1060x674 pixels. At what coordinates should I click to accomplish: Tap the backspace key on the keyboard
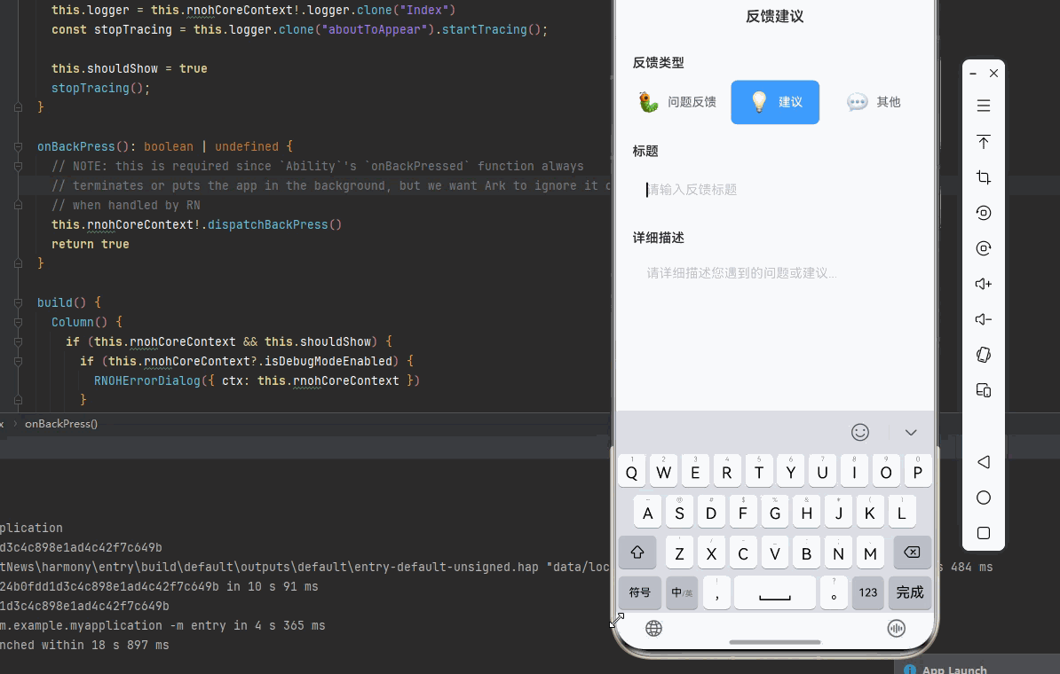click(912, 553)
